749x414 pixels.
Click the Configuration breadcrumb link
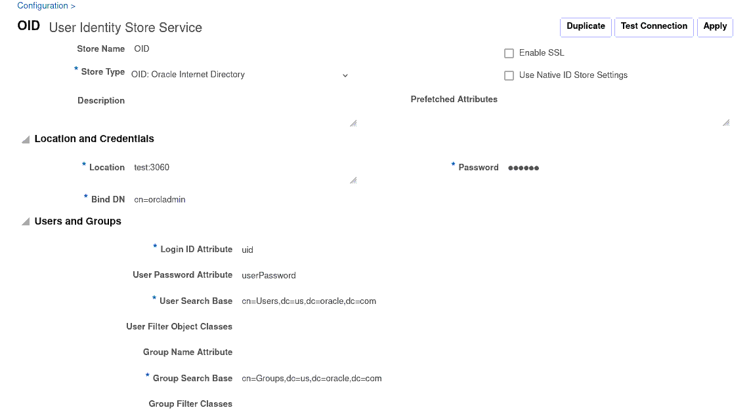[x=42, y=6]
